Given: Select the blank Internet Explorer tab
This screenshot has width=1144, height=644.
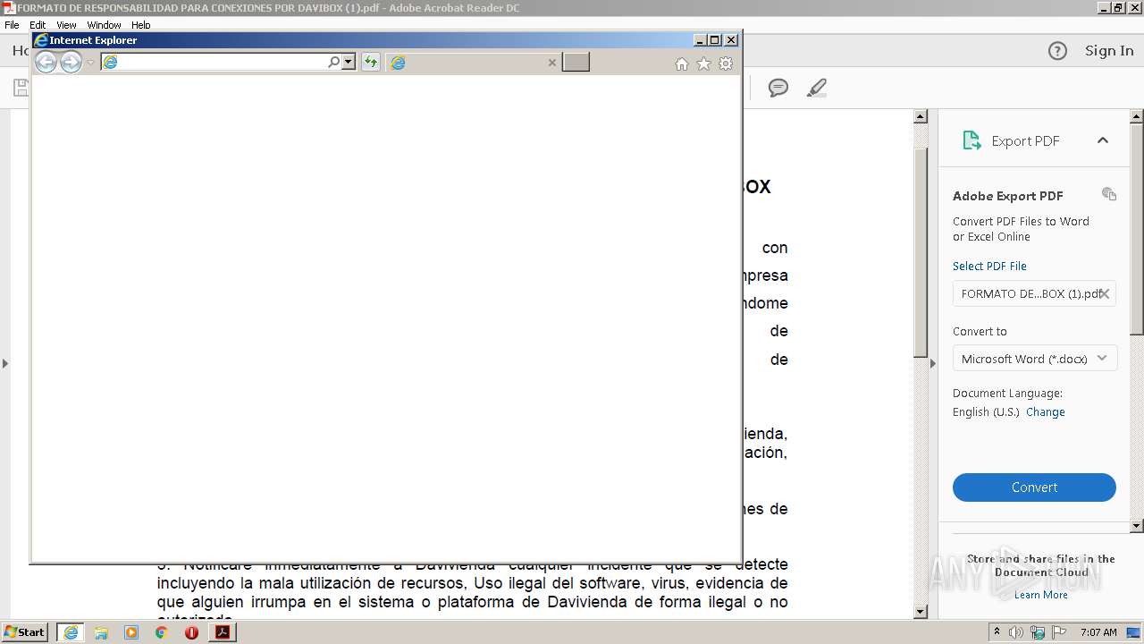Looking at the screenshot, I should (x=474, y=62).
